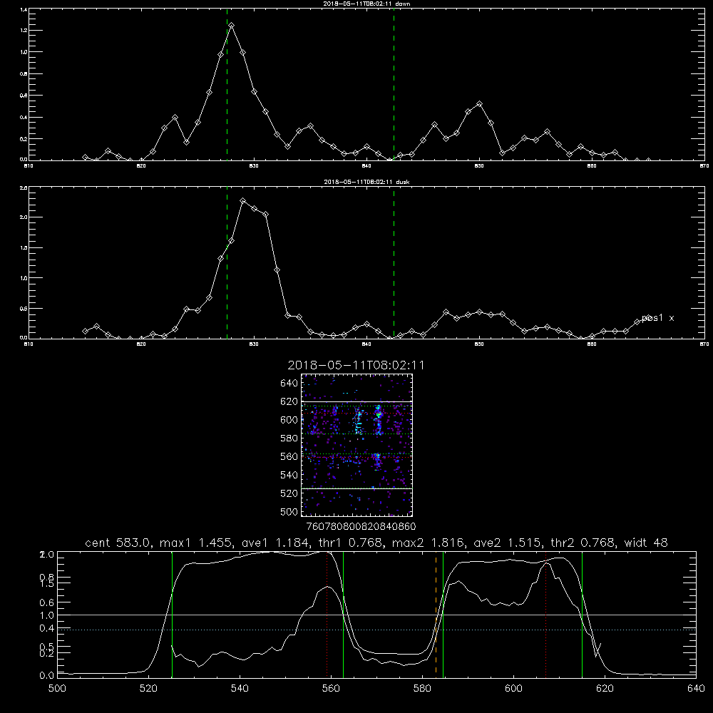Click the timestamp title above the spectral image
The height and width of the screenshot is (713, 713).
(x=356, y=365)
